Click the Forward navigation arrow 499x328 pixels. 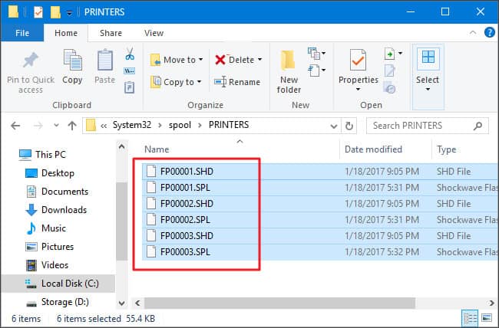tap(38, 126)
